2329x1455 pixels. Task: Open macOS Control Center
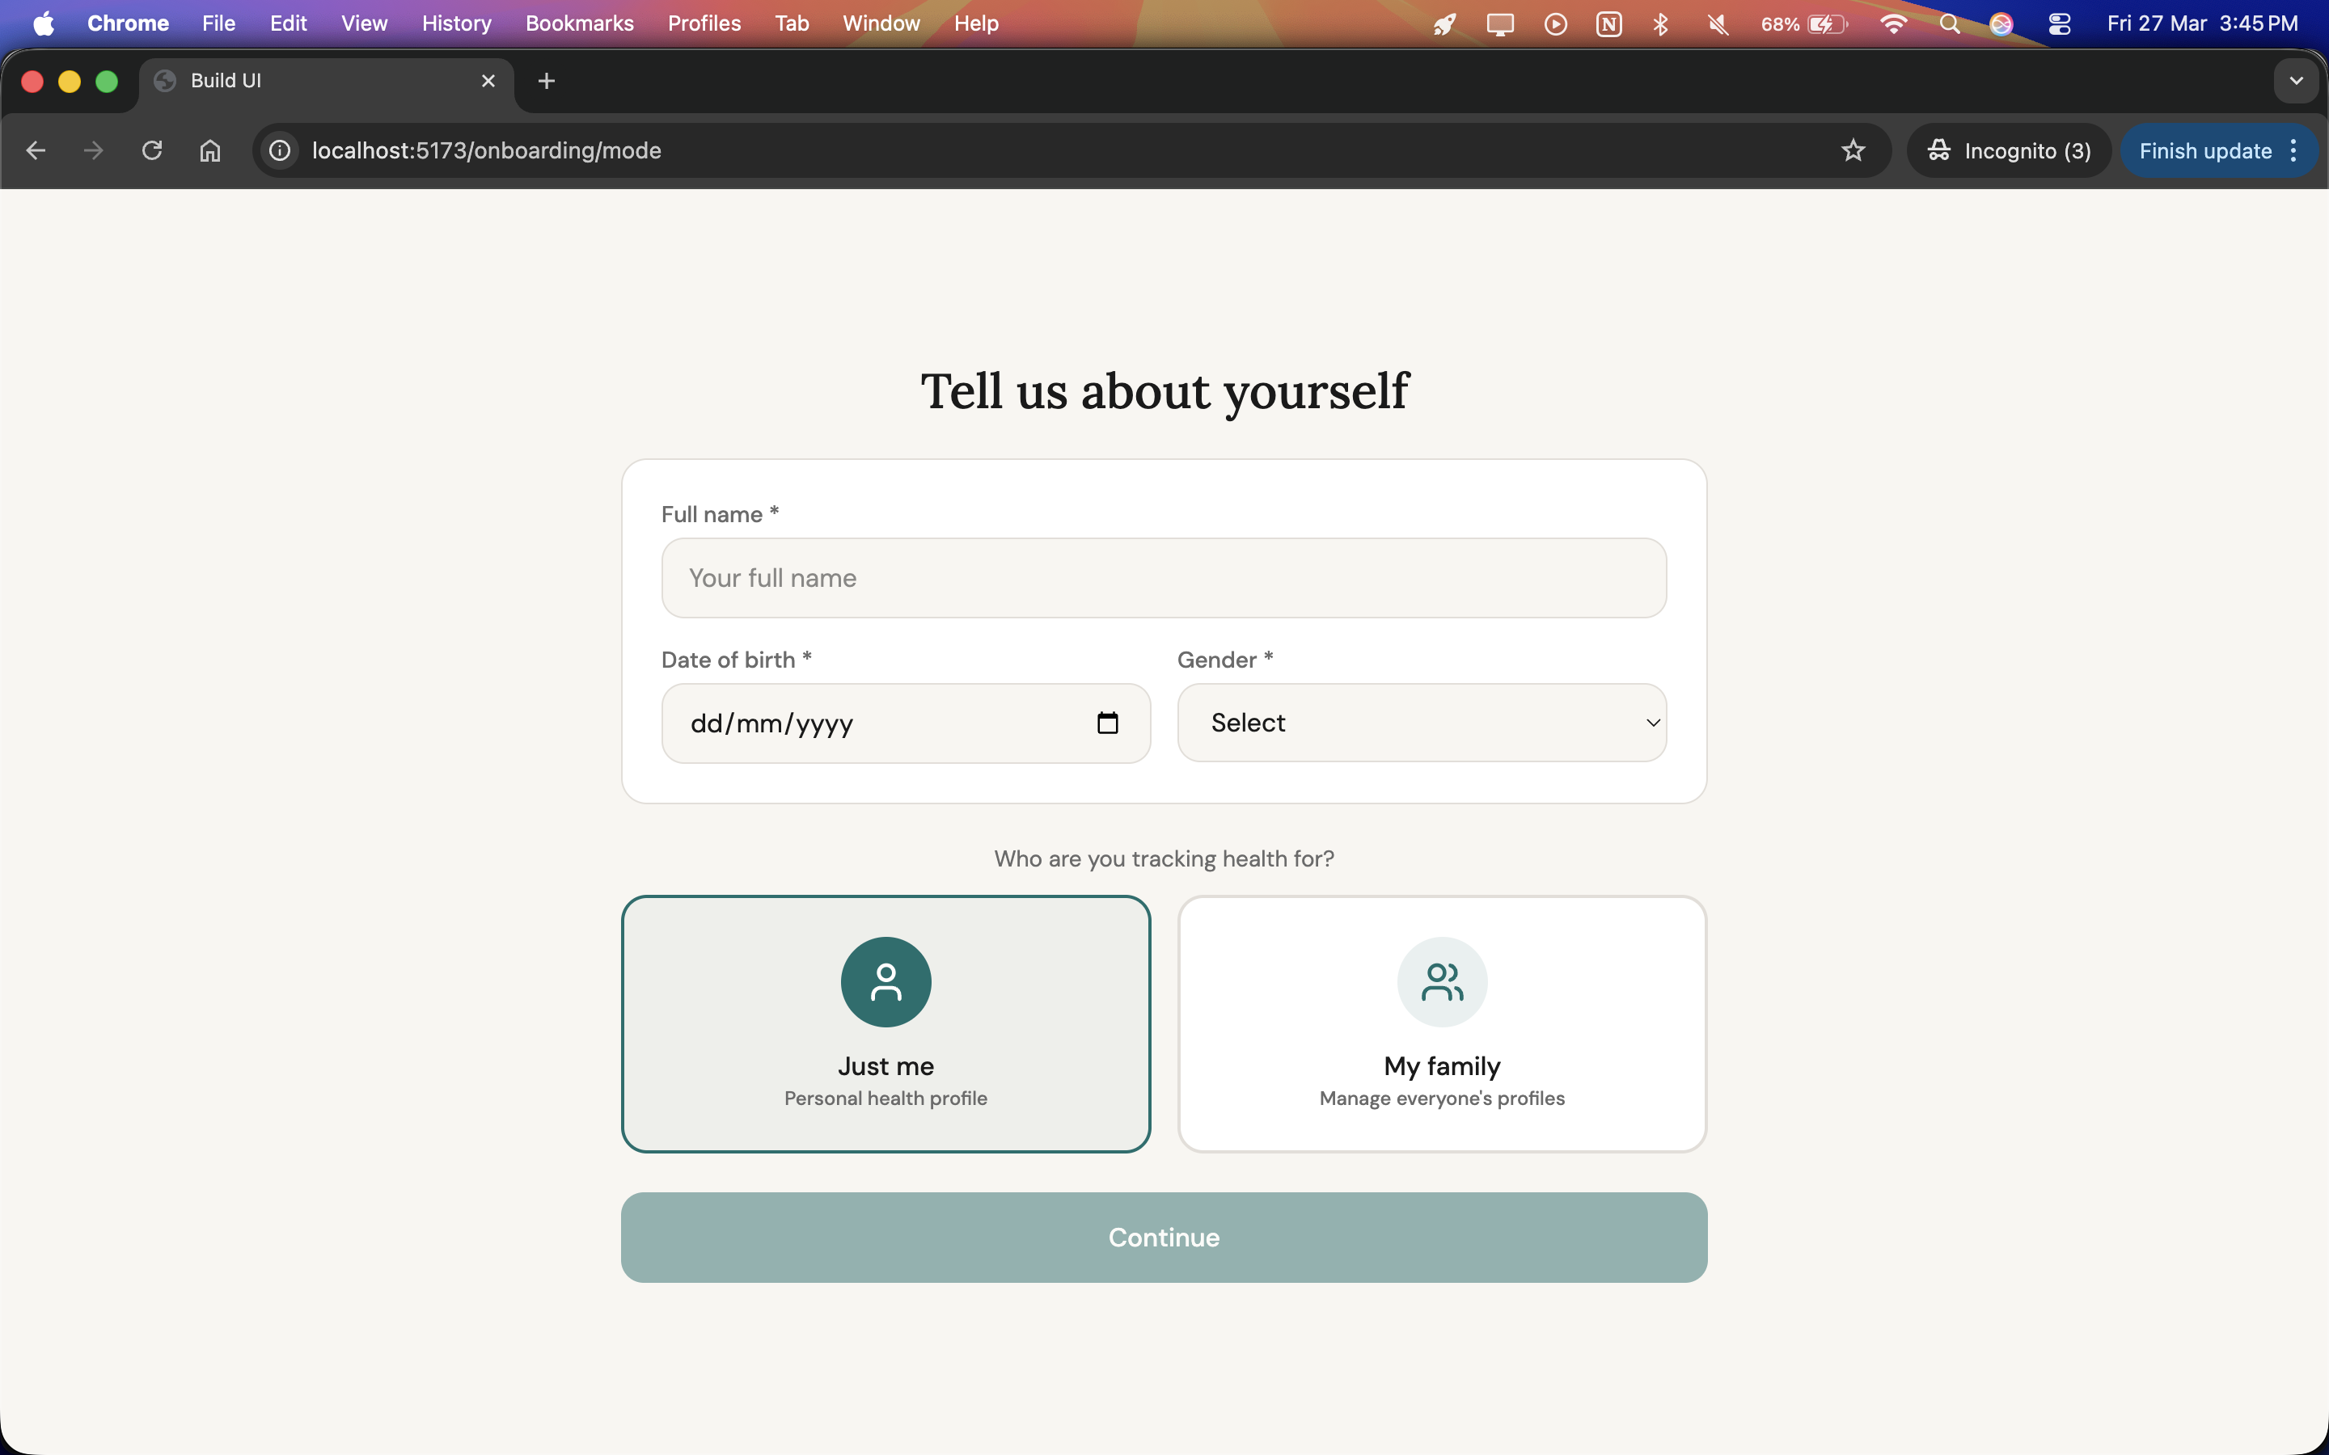2060,24
